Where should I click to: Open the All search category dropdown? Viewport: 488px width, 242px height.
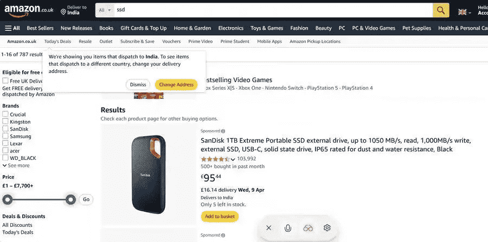coord(105,10)
